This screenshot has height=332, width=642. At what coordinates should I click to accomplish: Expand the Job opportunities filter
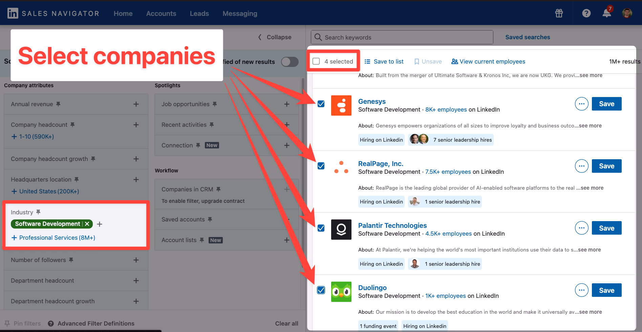click(287, 104)
